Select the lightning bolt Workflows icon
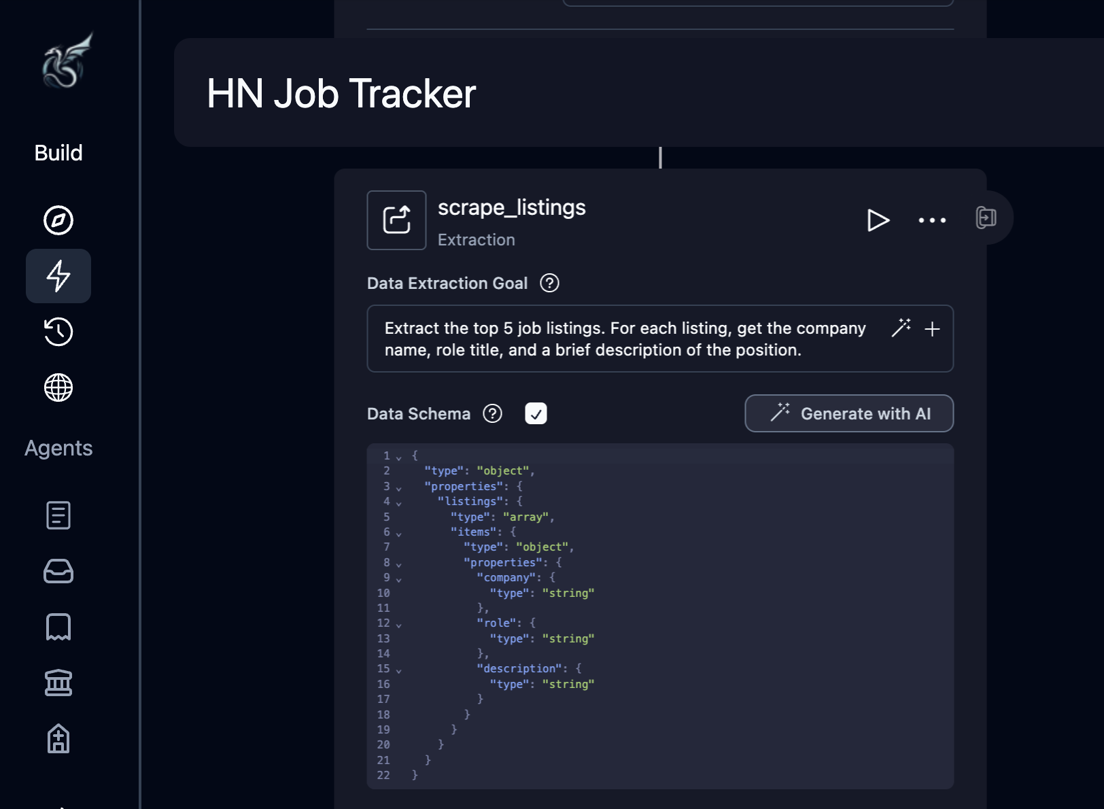1104x809 pixels. [x=58, y=276]
